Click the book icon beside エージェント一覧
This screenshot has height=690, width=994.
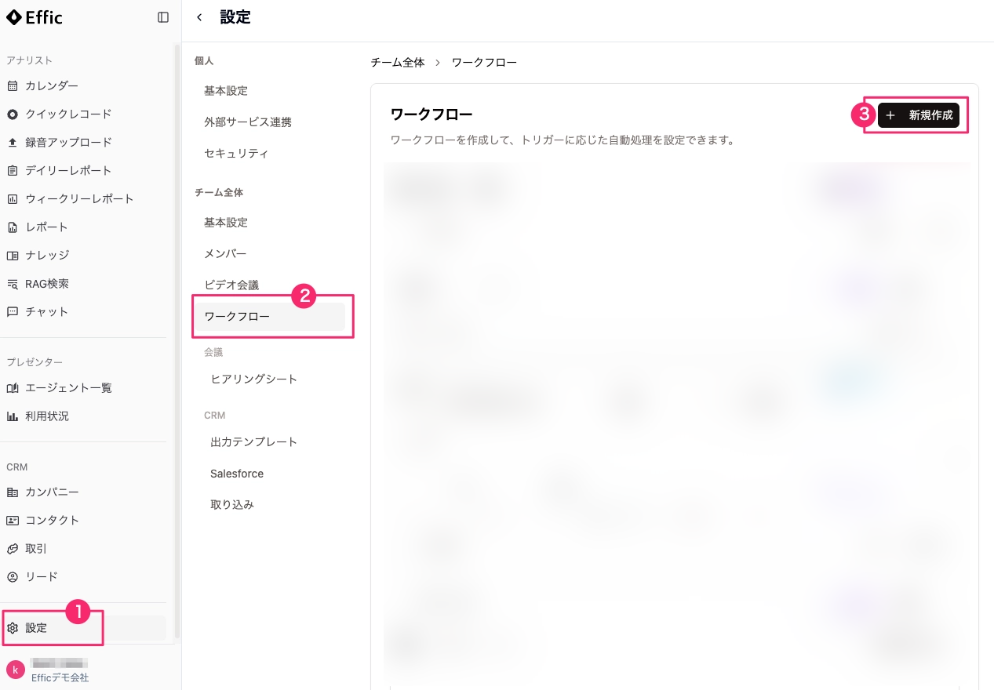13,388
